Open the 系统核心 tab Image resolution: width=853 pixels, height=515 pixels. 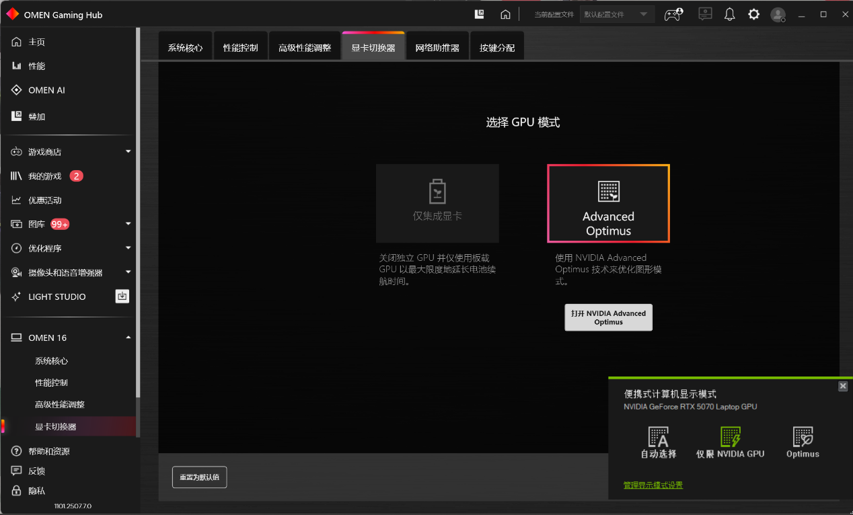(185, 45)
